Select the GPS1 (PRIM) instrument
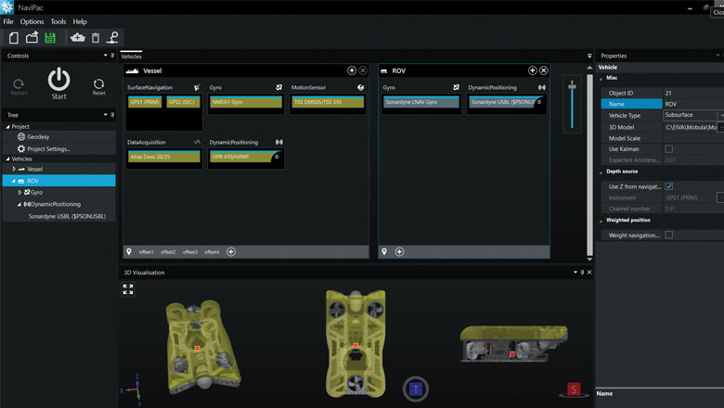This screenshot has height=408, width=724. (145, 102)
